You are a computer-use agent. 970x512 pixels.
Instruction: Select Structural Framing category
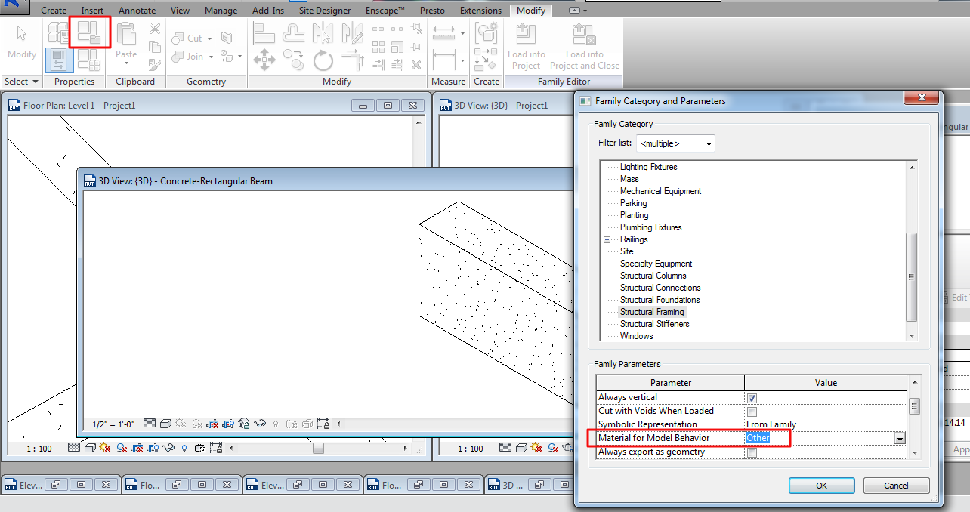click(652, 312)
